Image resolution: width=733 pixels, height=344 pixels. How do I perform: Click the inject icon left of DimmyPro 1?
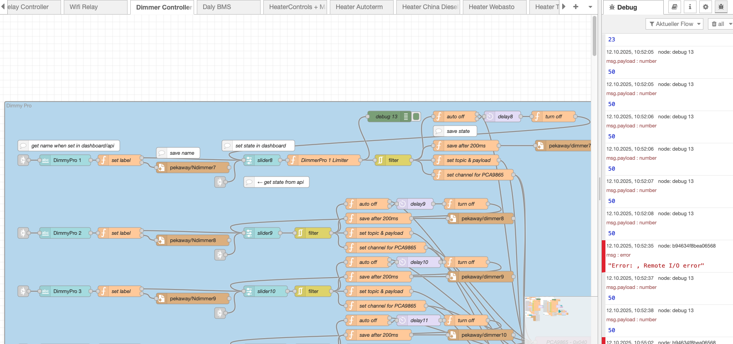coord(23,160)
